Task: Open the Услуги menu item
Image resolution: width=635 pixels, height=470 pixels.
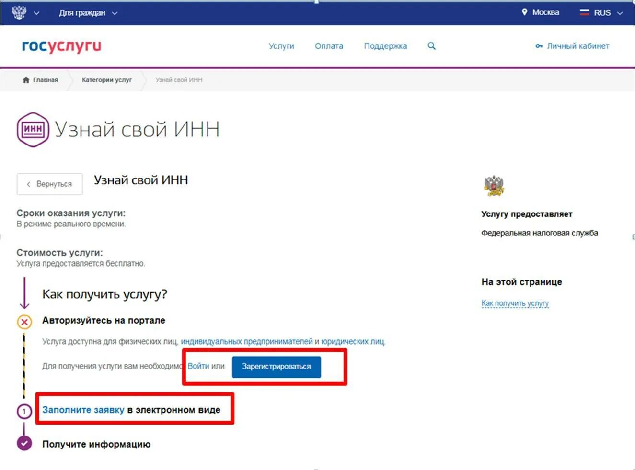Action: point(281,46)
